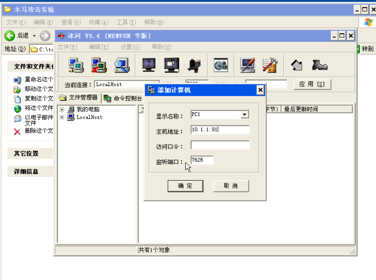Click the publish this file to web icon

coord(17,108)
